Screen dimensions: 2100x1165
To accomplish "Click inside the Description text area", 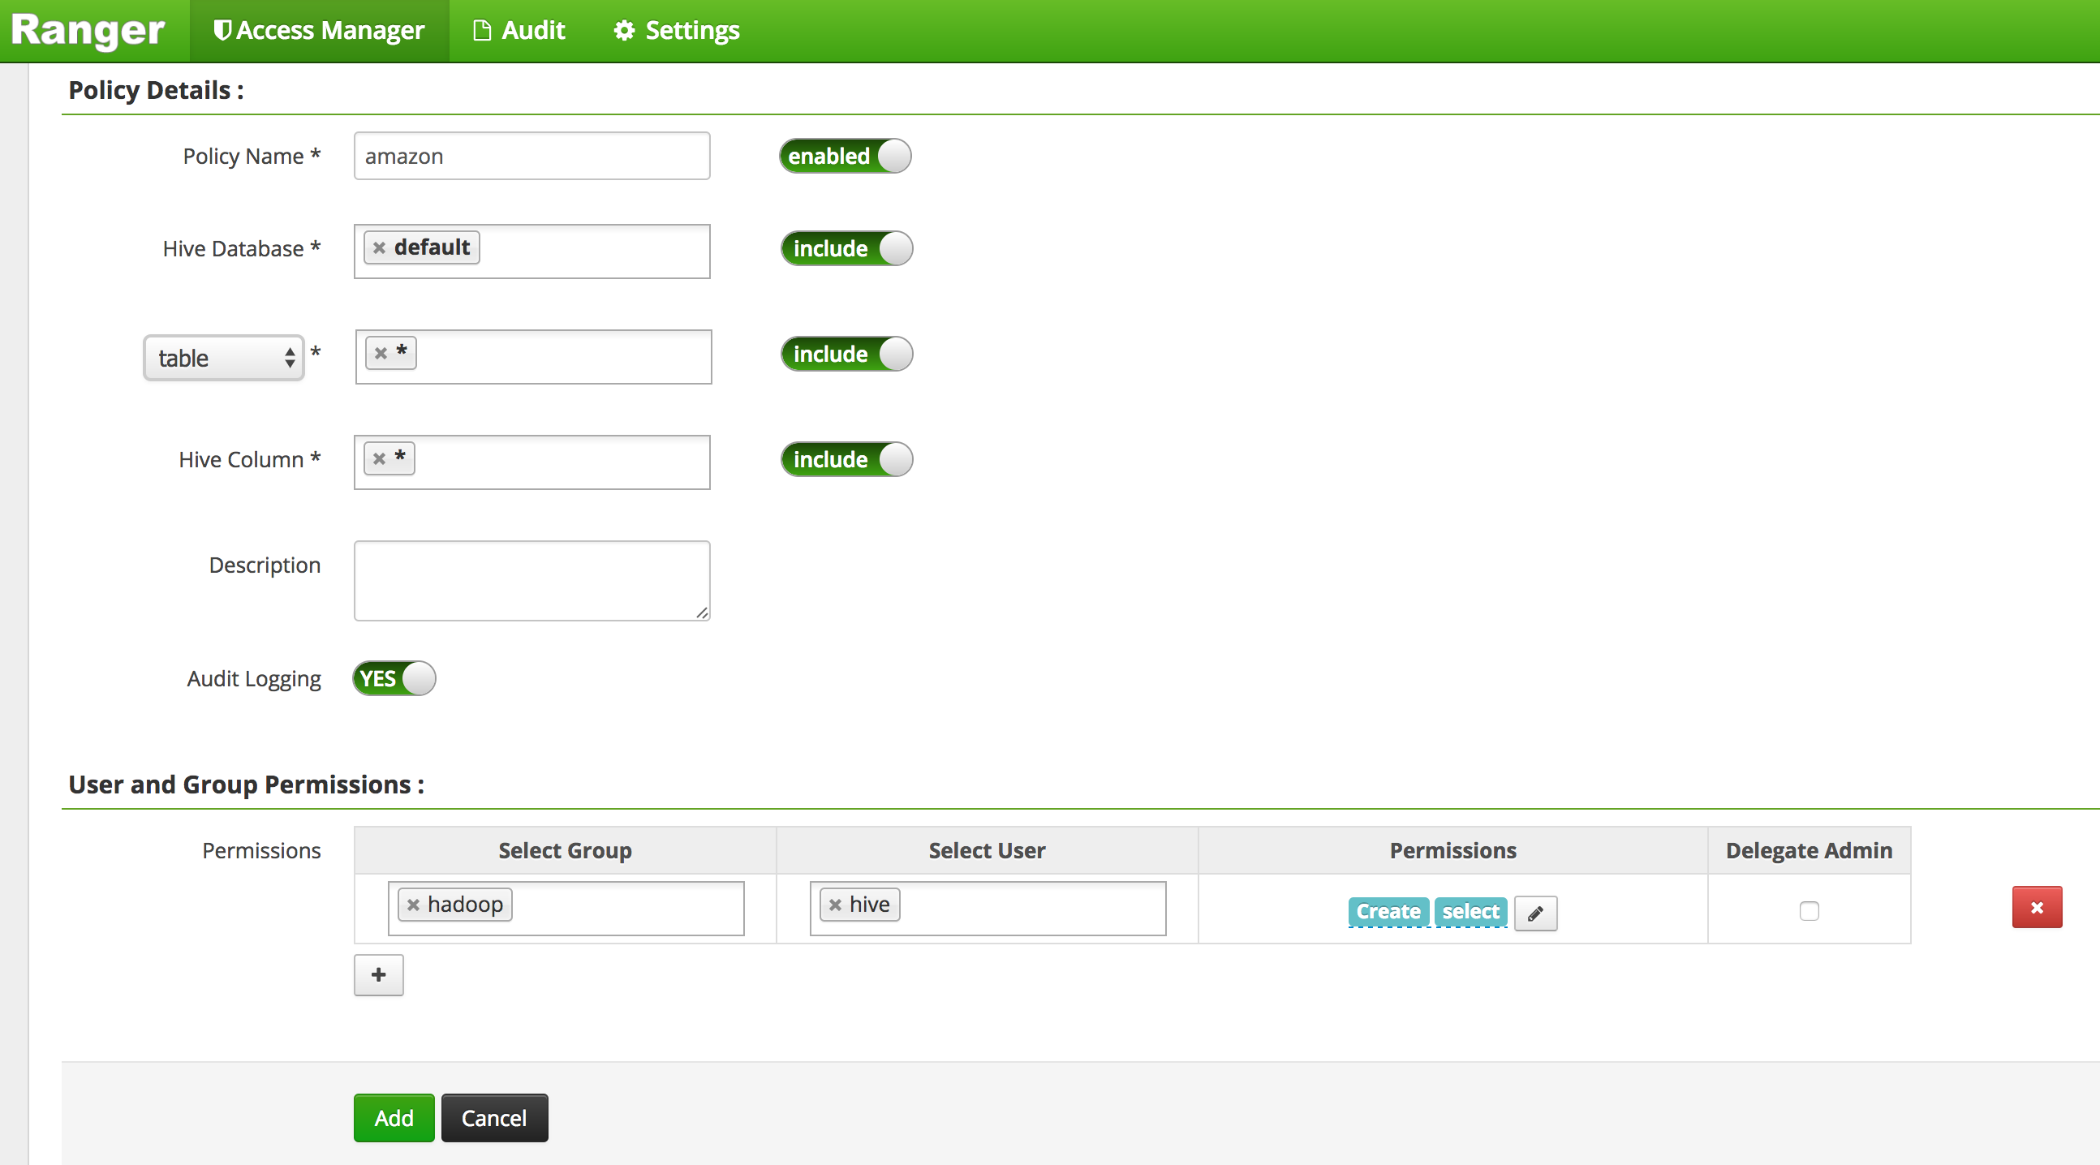I will tap(531, 580).
